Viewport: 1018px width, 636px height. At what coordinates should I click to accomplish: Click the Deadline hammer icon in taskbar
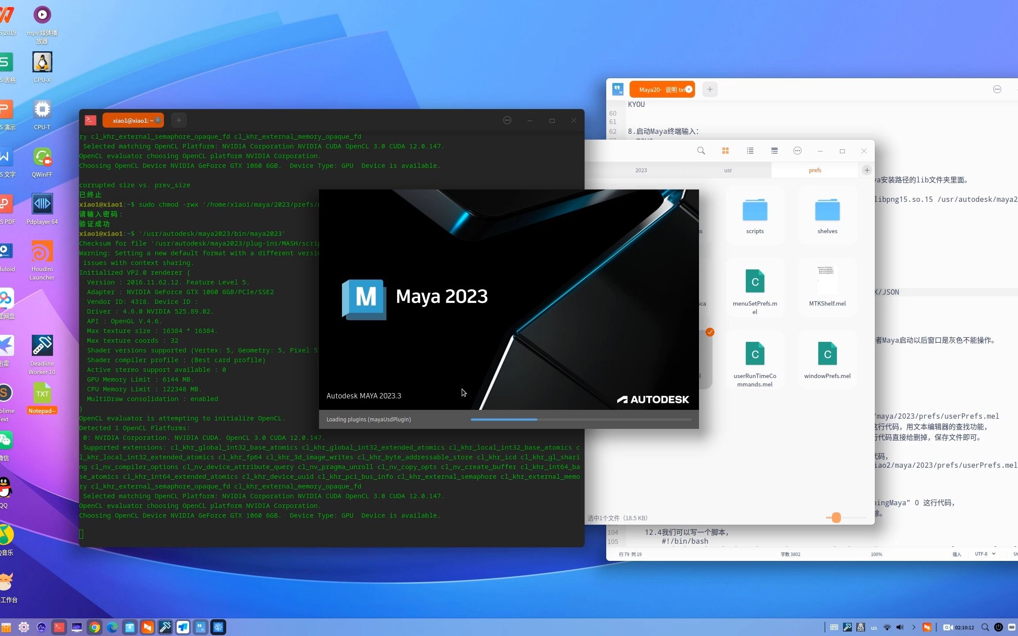pyautogui.click(x=165, y=627)
